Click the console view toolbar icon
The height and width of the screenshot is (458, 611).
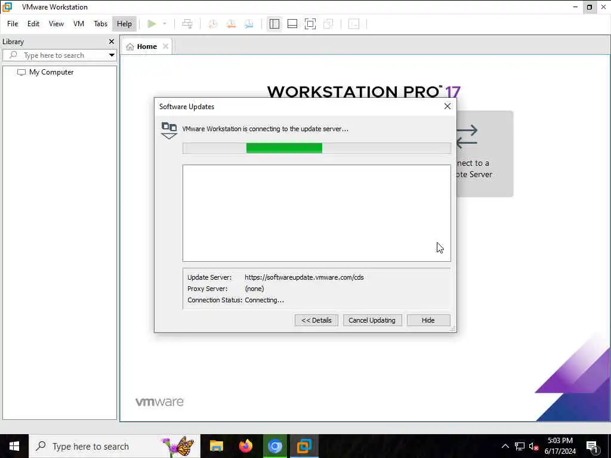pyautogui.click(x=354, y=24)
